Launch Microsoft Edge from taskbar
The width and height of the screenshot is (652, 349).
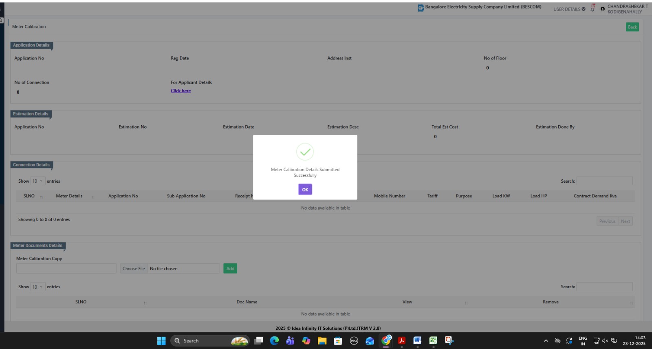275,341
